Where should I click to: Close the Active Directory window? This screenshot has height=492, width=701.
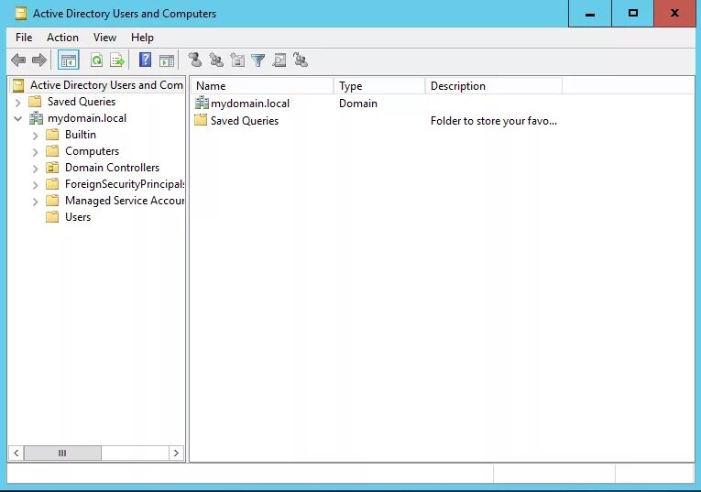[674, 14]
